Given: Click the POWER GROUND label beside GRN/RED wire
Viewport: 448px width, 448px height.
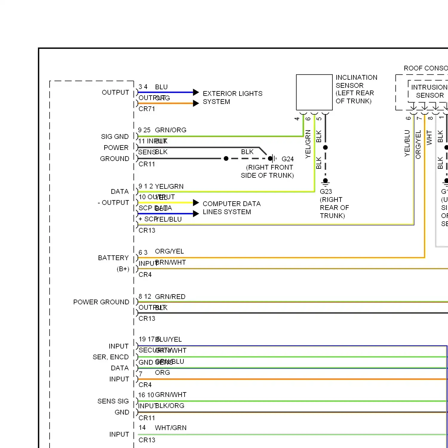Looking at the screenshot, I should coord(101,302).
